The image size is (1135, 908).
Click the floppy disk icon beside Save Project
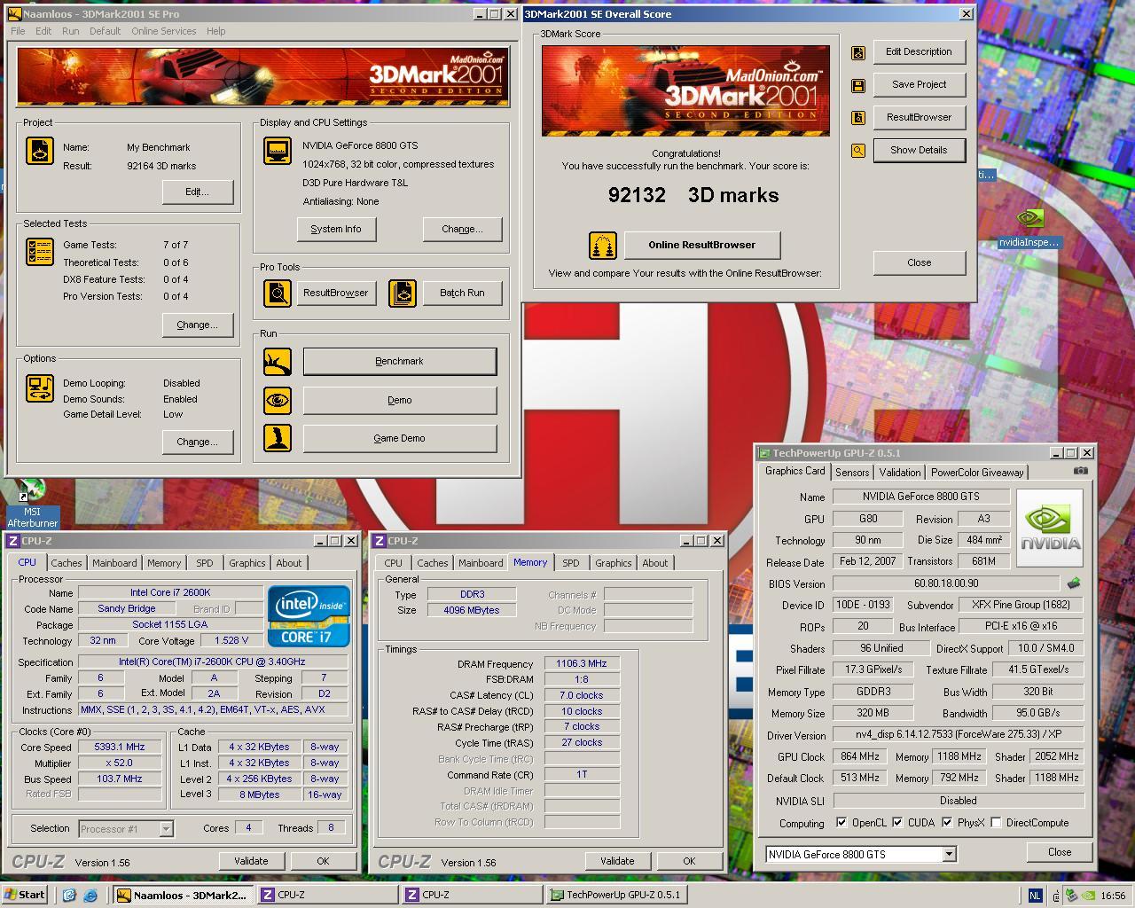coord(858,85)
